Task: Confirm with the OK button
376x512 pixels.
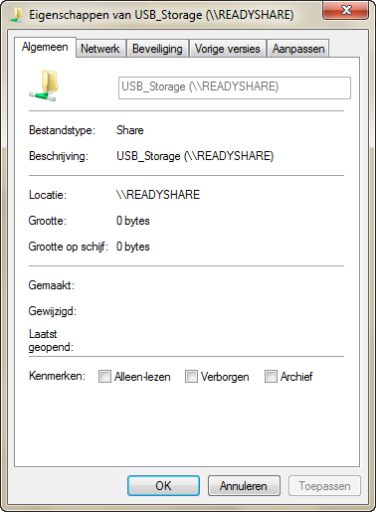Action: point(163,486)
